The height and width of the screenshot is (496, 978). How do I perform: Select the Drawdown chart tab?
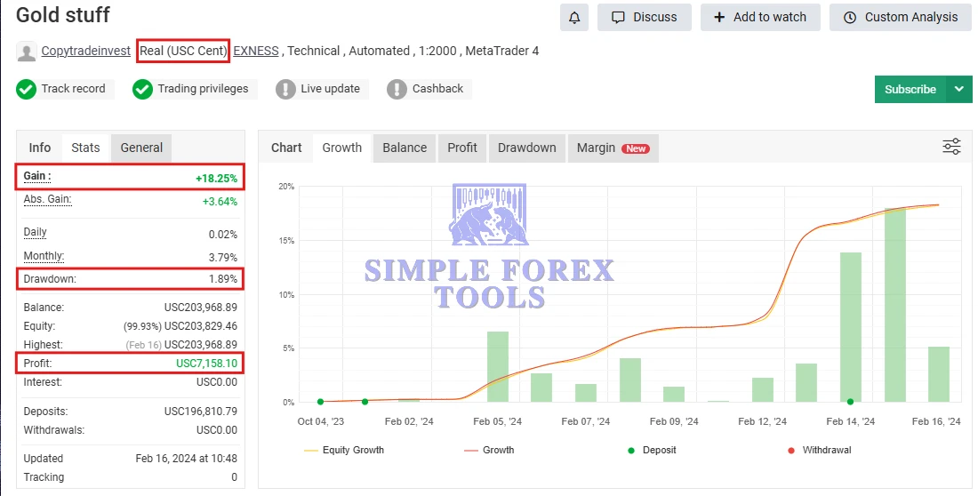(x=526, y=148)
